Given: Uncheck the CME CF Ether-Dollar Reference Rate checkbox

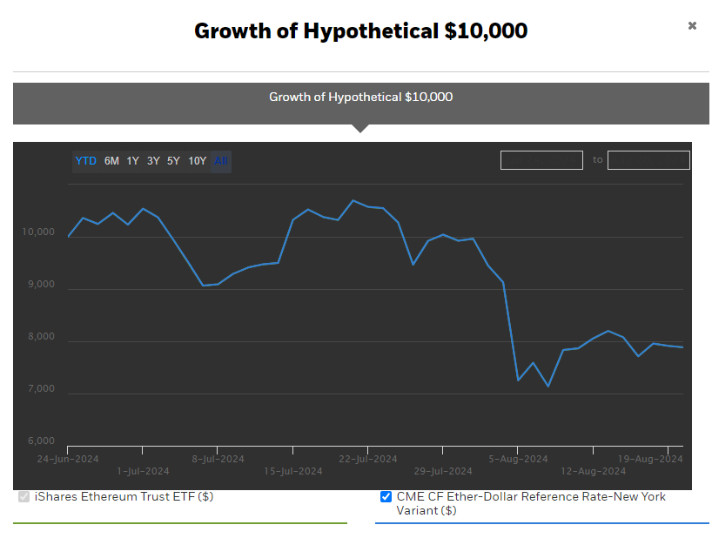Looking at the screenshot, I should point(386,497).
